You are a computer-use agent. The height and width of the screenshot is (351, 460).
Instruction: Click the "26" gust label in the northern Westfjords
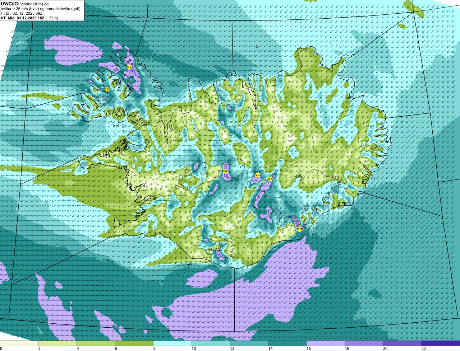pos(129,67)
